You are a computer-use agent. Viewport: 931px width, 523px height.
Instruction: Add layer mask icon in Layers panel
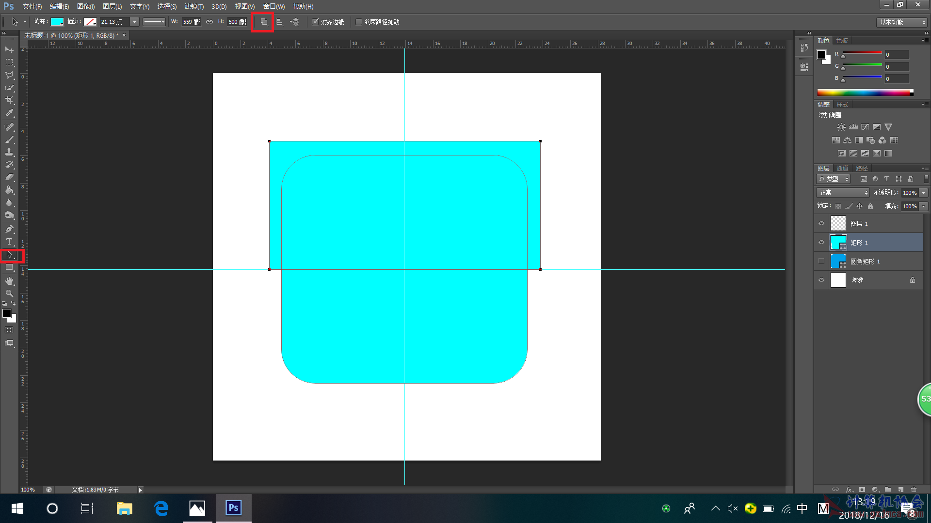tap(862, 490)
